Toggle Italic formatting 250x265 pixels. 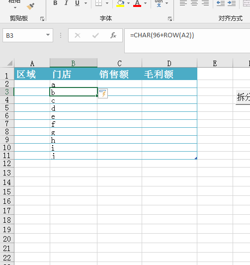coord(66,3)
